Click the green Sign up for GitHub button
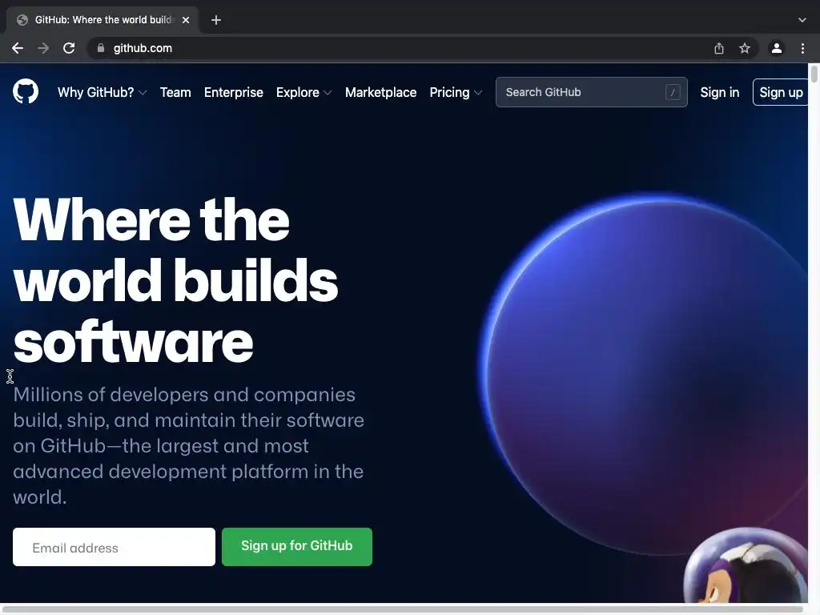 [x=297, y=546]
